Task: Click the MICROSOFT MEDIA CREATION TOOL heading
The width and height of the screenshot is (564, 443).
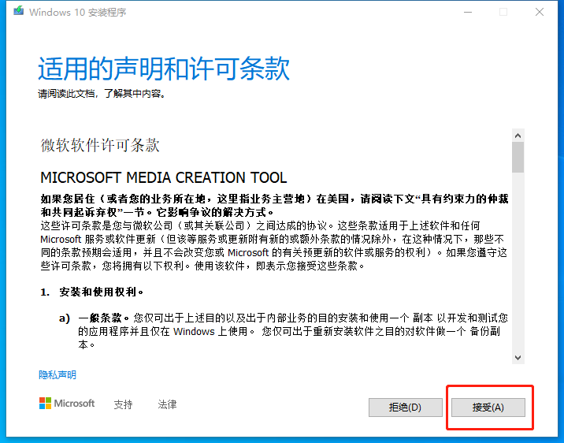Action: [163, 178]
